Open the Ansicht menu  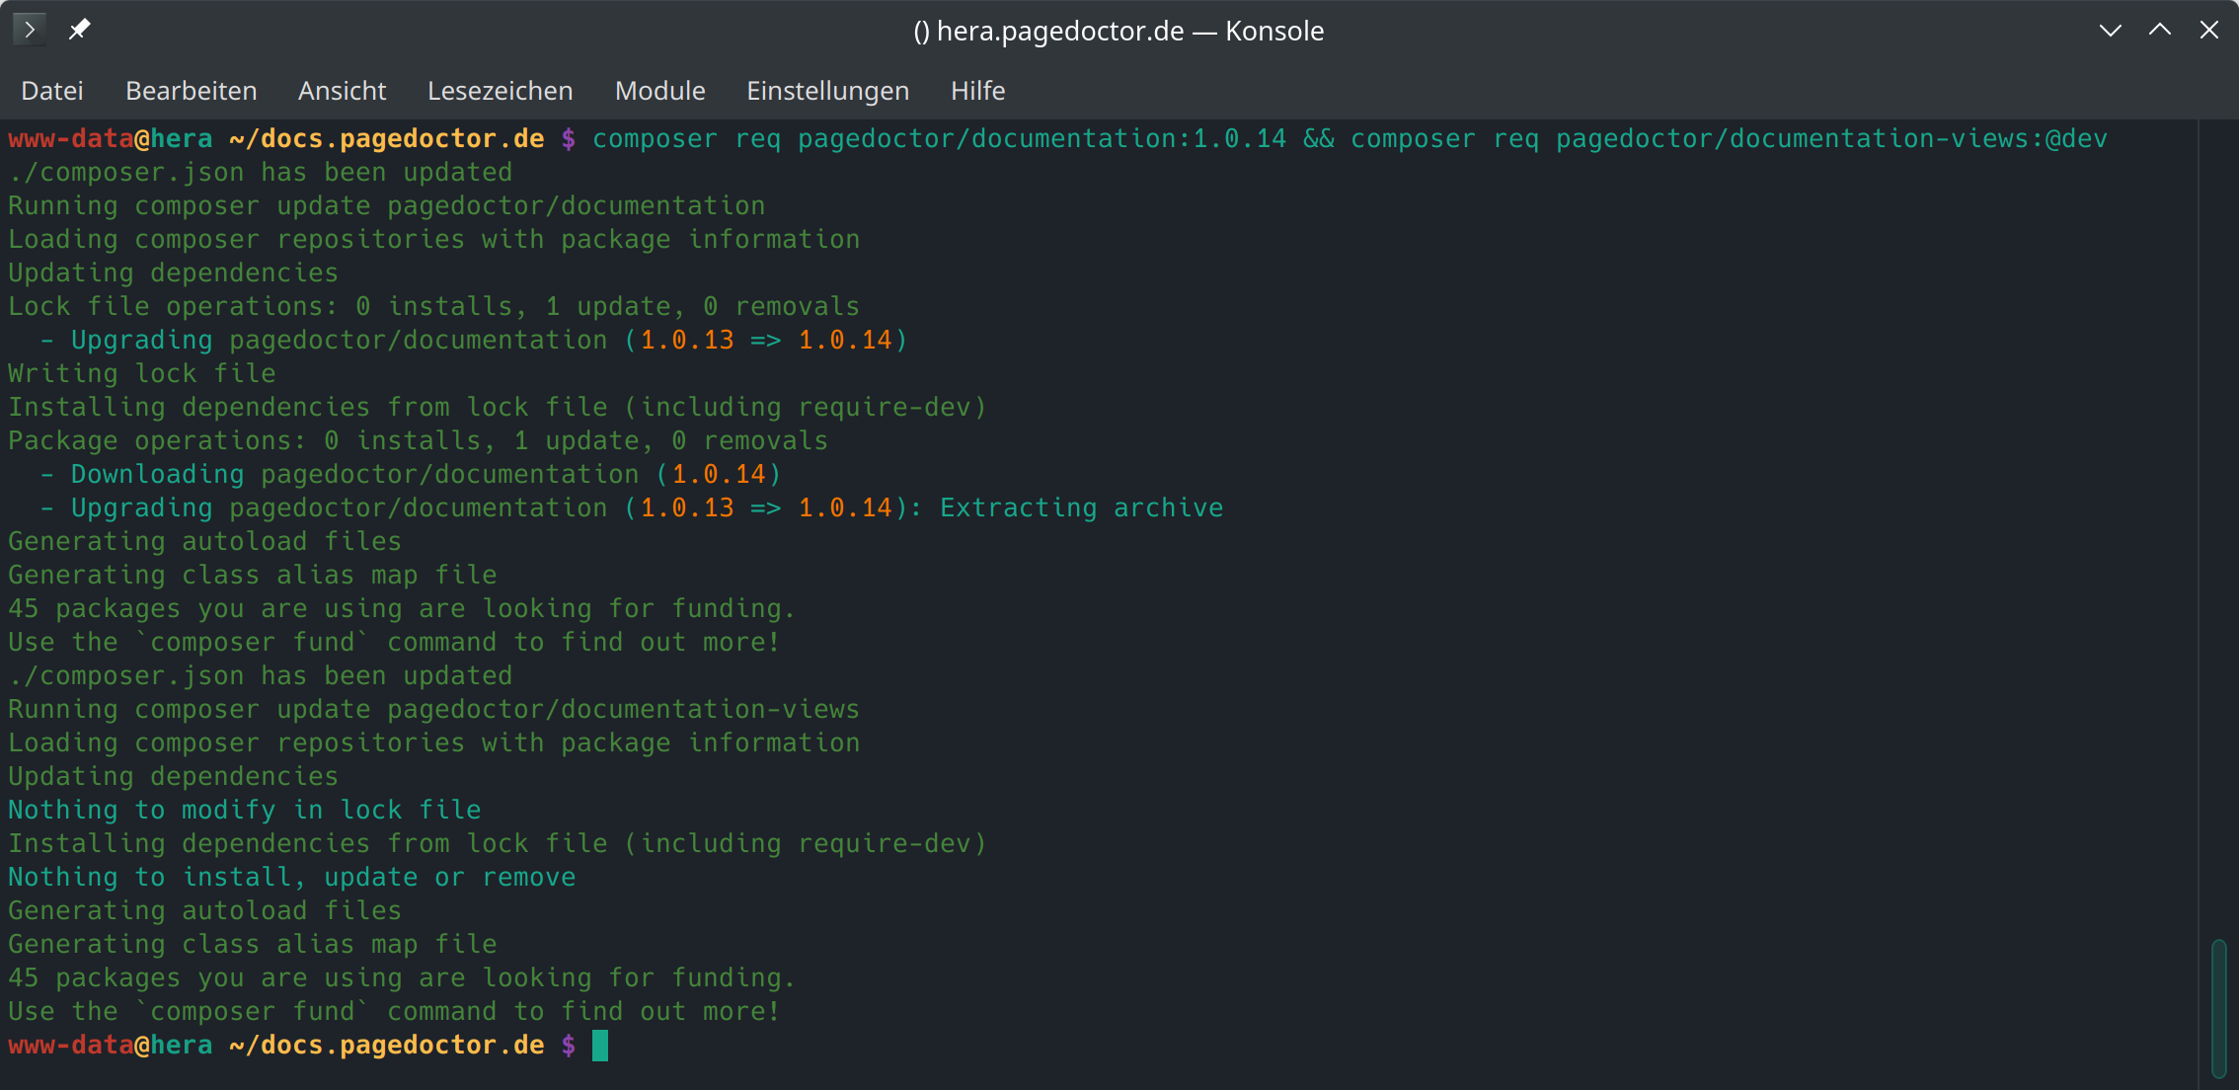[x=342, y=91]
